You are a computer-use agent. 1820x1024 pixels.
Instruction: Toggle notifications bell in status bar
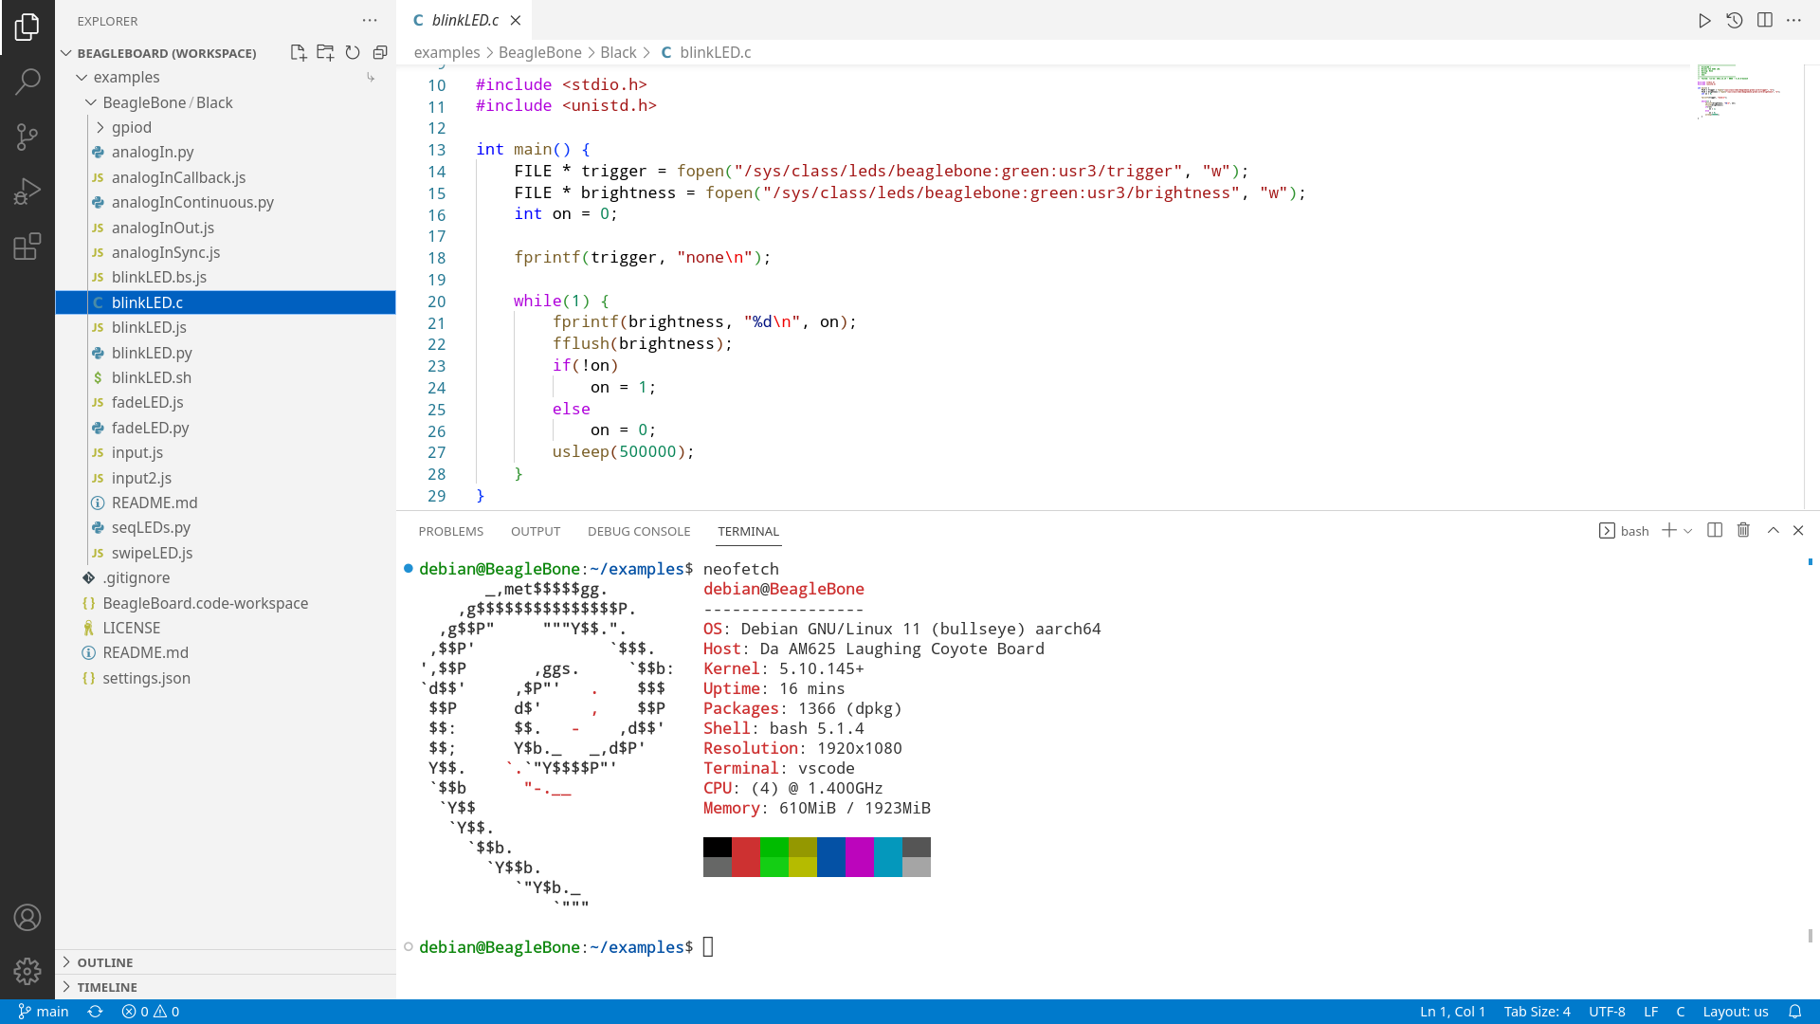1794,1012
